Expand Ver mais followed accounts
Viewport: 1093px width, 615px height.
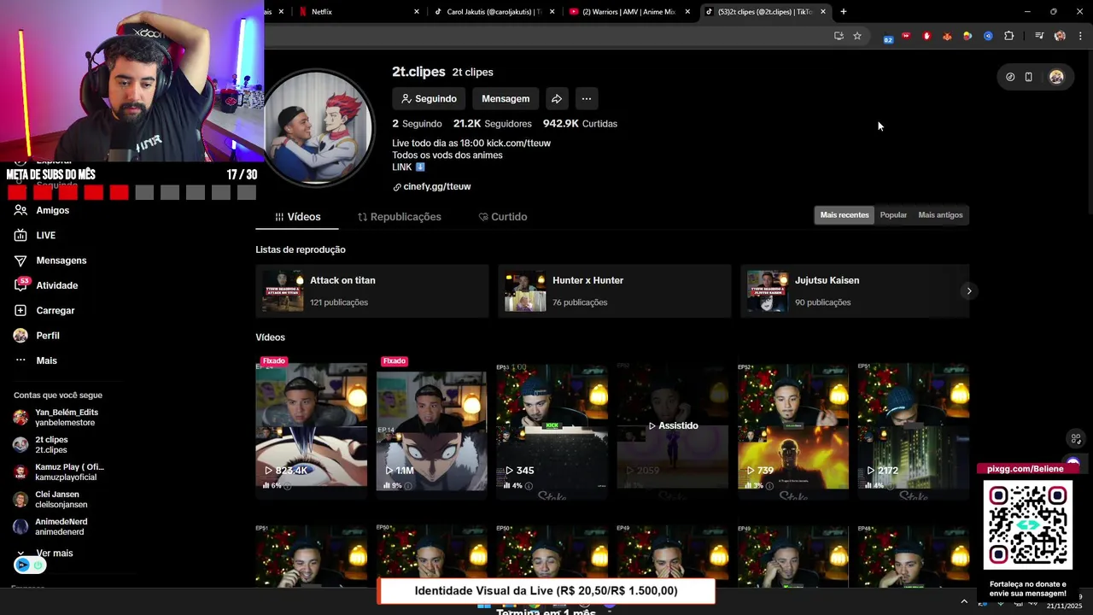point(46,553)
